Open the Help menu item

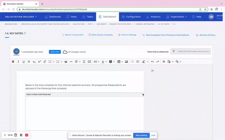196,17
